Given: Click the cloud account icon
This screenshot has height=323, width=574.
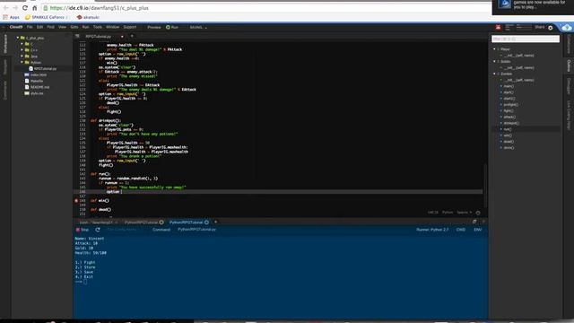Looking at the screenshot, I should [566, 28].
